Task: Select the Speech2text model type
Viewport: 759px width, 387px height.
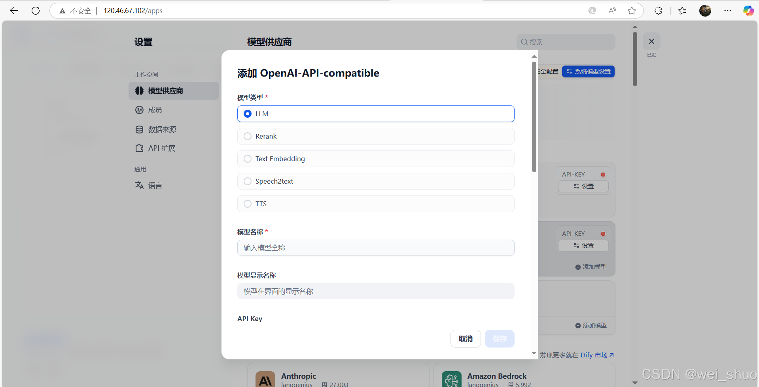Action: (x=376, y=181)
